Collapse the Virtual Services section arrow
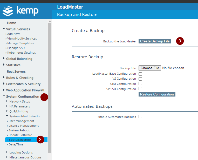This screenshot has height=160, width=198. [4, 29]
